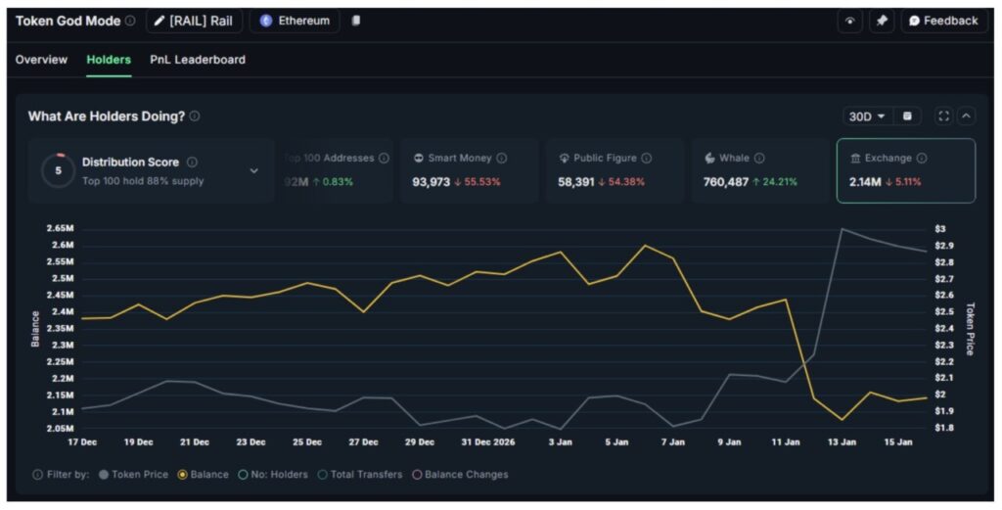The height and width of the screenshot is (510, 1002).
Task: Click the eye watch icon in header
Action: (849, 21)
